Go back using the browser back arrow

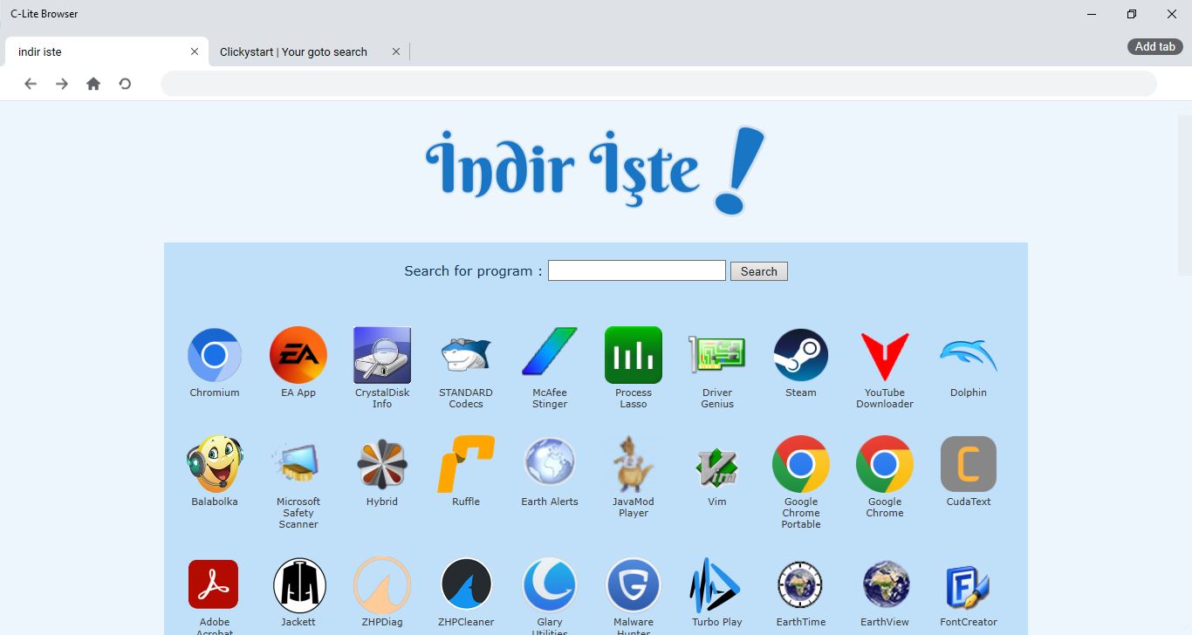coord(31,84)
